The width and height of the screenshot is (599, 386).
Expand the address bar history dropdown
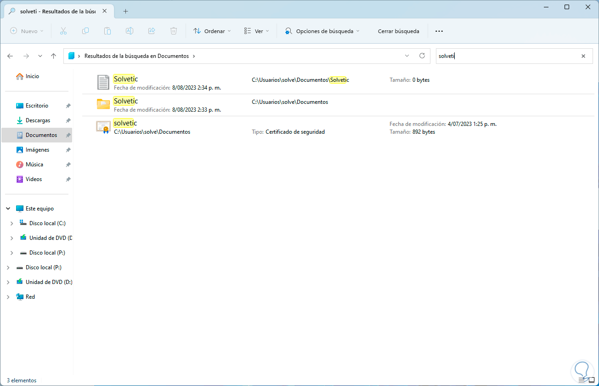click(407, 56)
